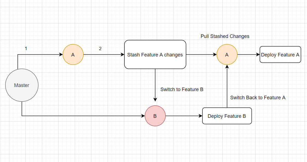Select the Switch to Feature B text label
Image resolution: width=307 pixels, height=162 pixels.
[x=182, y=89]
